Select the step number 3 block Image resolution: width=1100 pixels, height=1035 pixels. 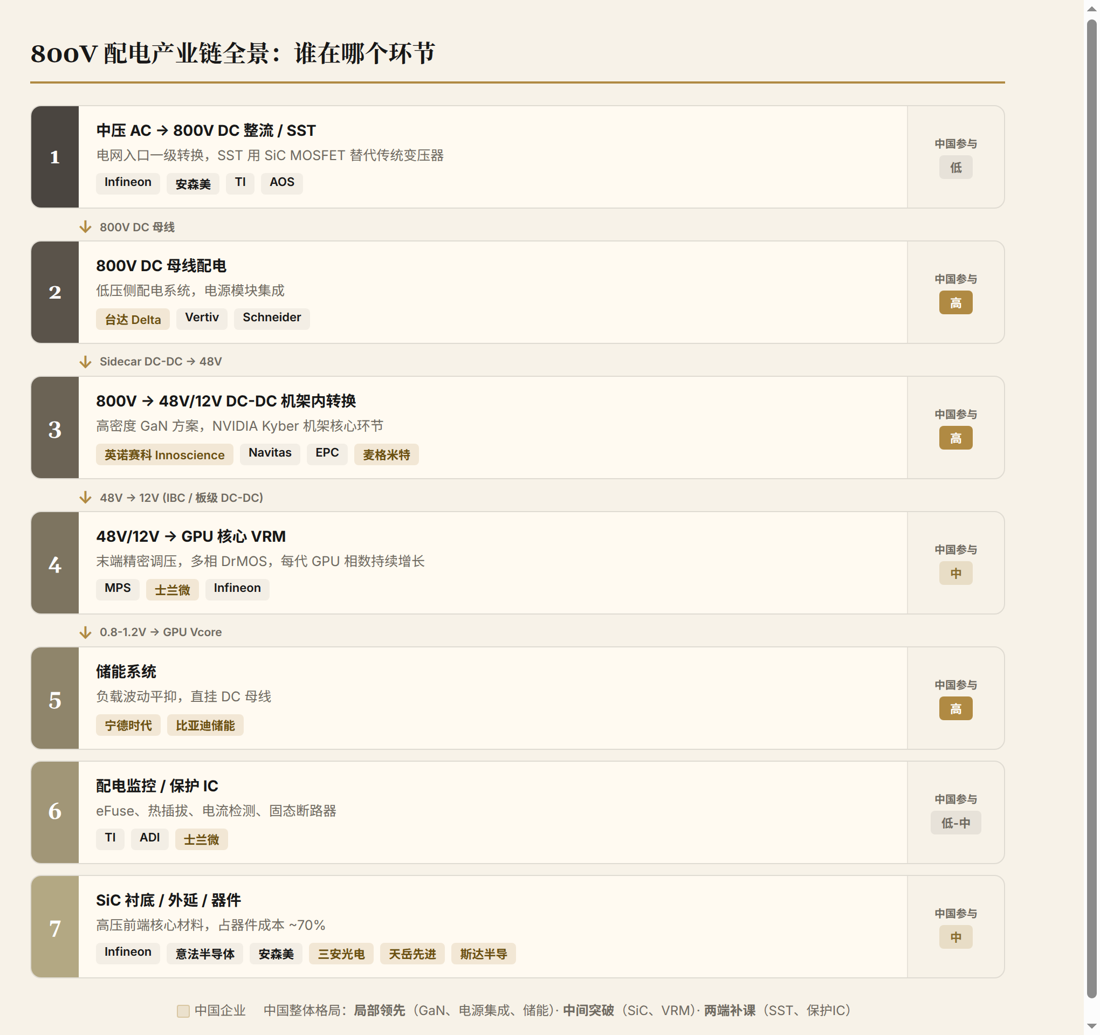coord(55,427)
